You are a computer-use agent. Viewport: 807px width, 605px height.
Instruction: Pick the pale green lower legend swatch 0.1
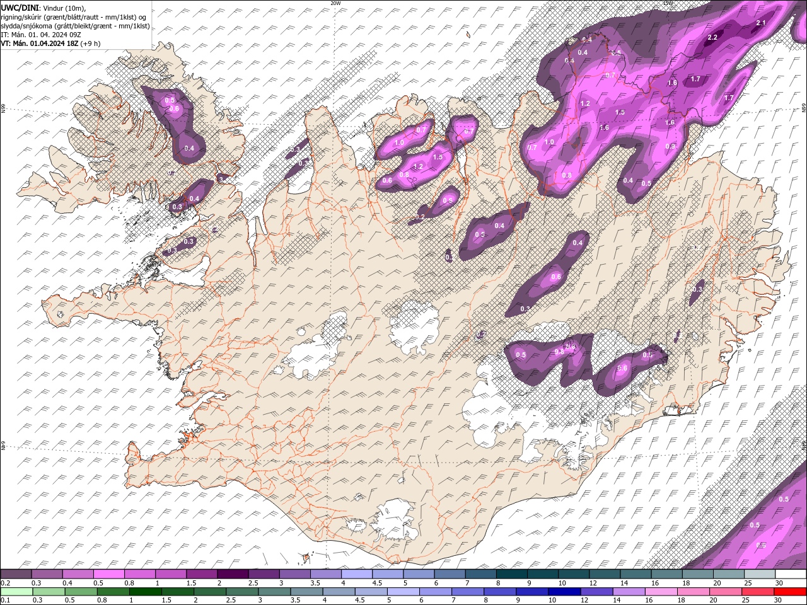[x=16, y=592]
